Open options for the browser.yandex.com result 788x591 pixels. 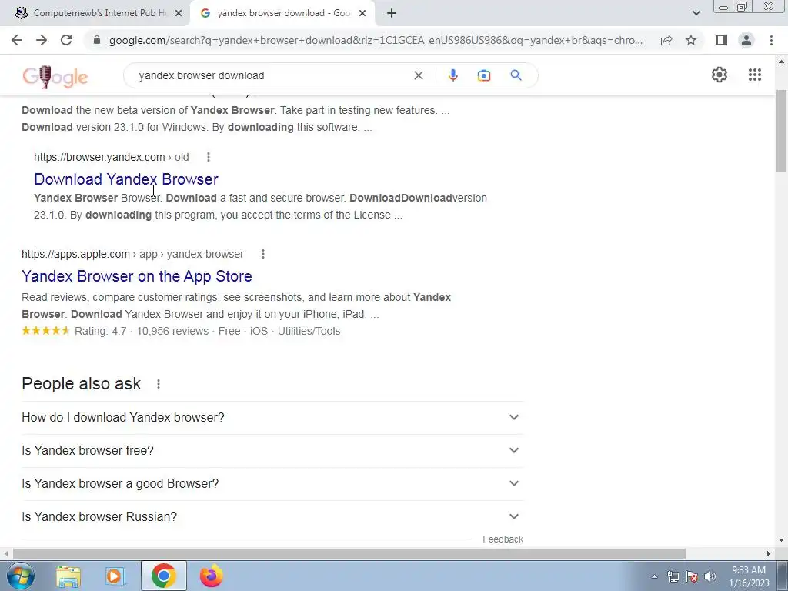(208, 157)
